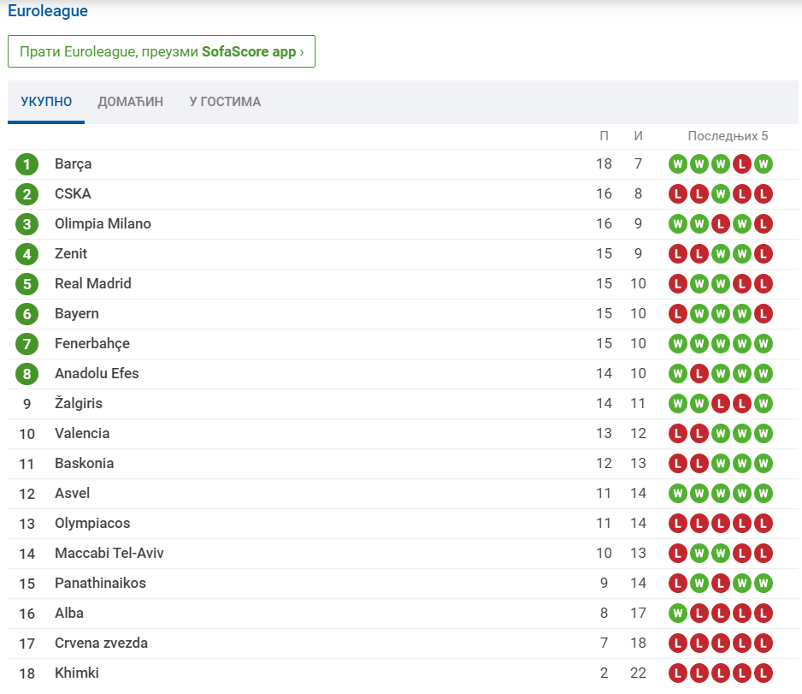
Task: Open Real Madrid team name
Action: (93, 283)
